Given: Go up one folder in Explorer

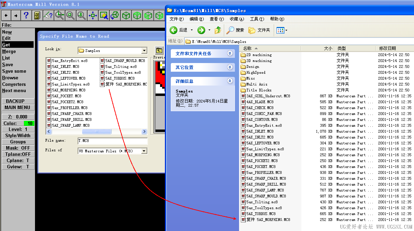Looking at the screenshot, I should coord(218,30).
